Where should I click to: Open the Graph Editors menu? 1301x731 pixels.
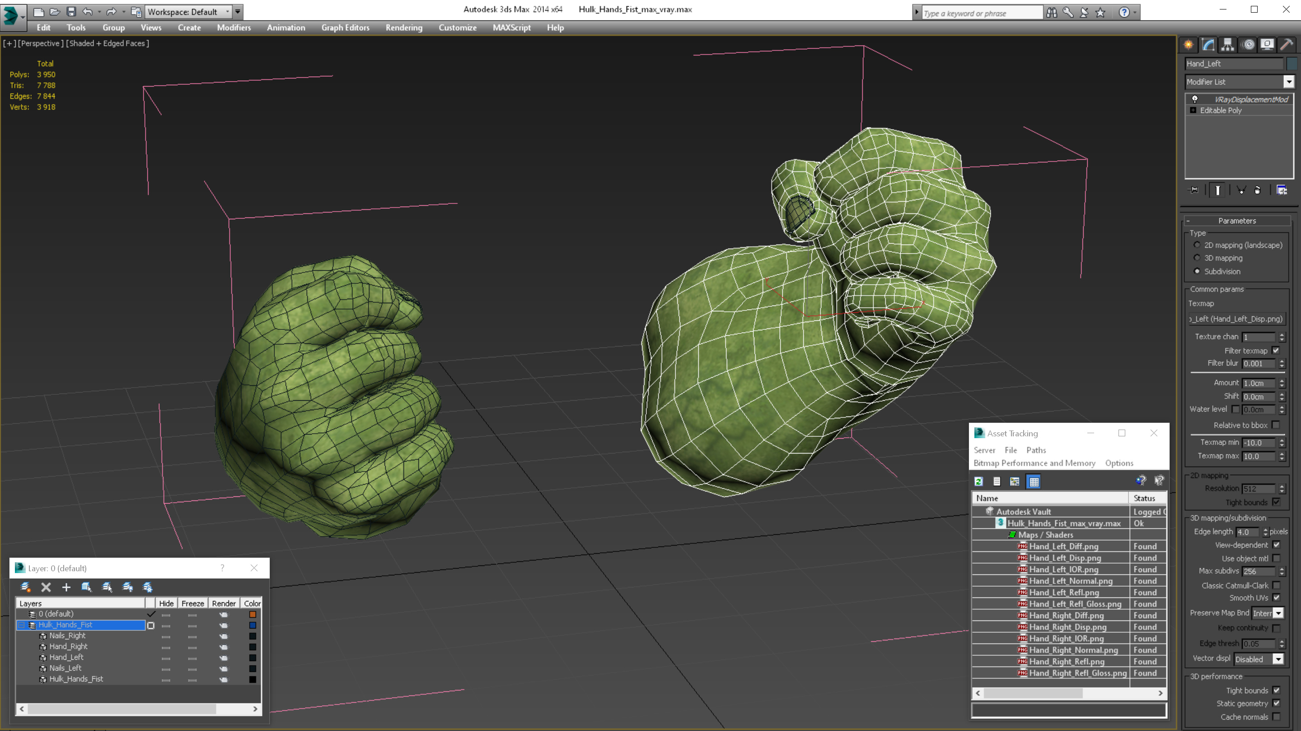pos(346,28)
